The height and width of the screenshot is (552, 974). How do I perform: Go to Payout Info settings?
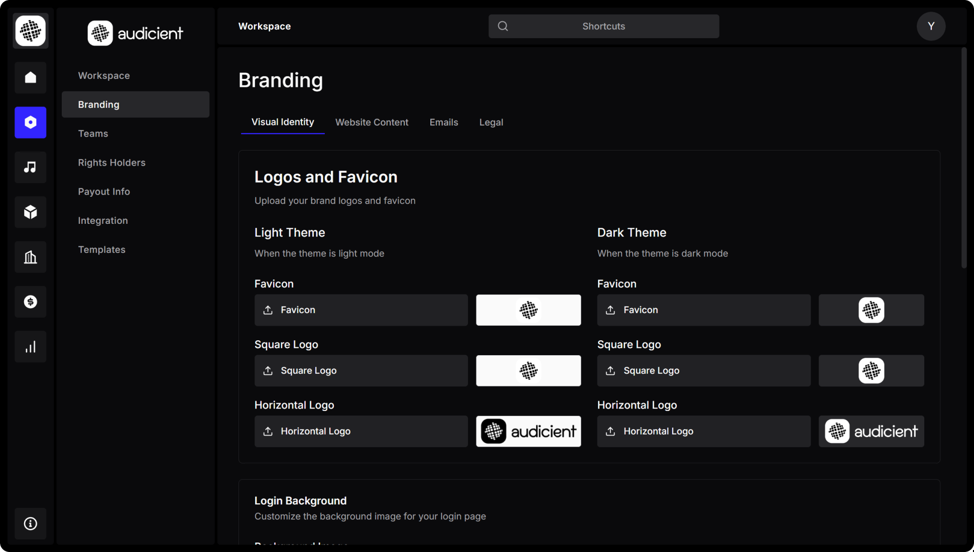pyautogui.click(x=104, y=191)
